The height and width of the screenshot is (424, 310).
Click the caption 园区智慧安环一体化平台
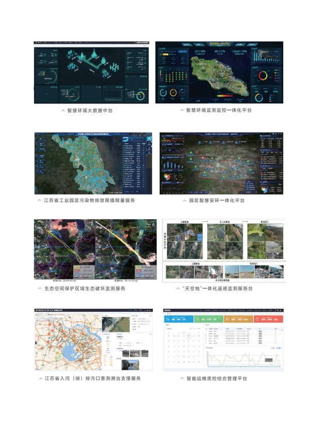tap(216, 201)
